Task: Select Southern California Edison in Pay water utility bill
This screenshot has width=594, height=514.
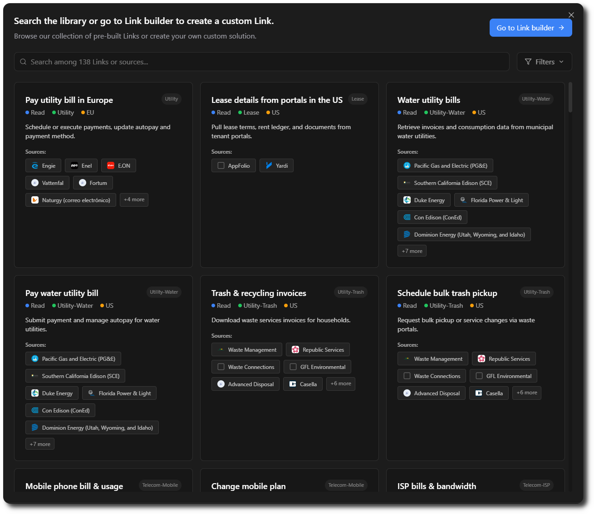Action: (x=75, y=376)
